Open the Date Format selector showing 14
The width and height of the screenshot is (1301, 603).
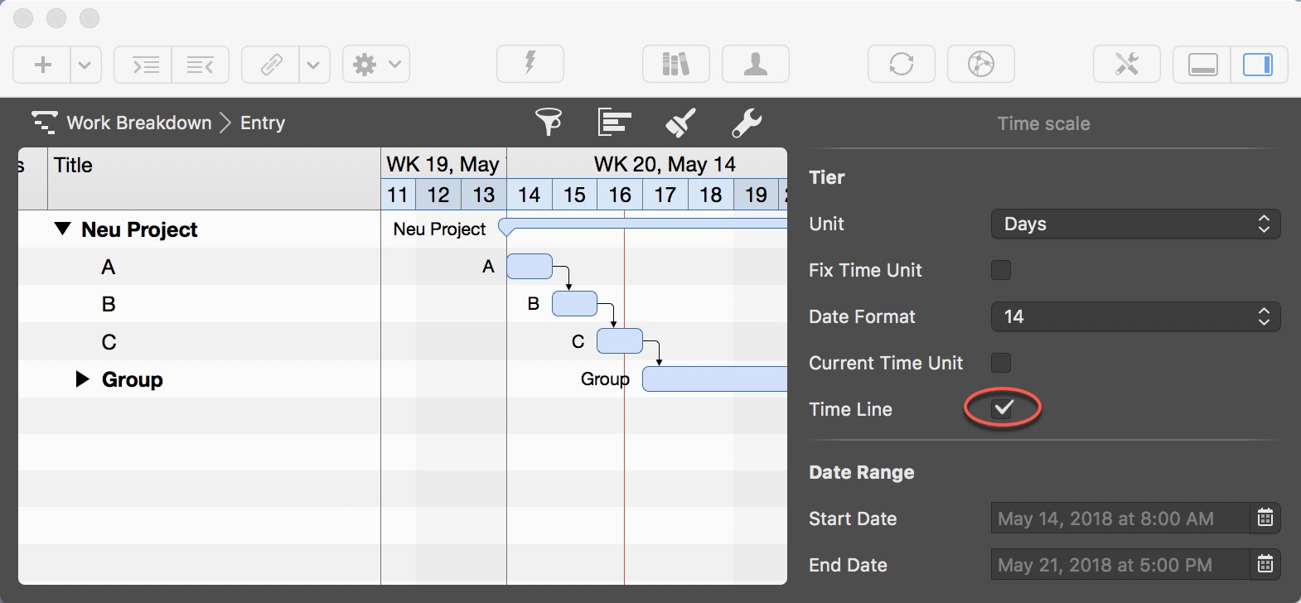[x=1134, y=316]
